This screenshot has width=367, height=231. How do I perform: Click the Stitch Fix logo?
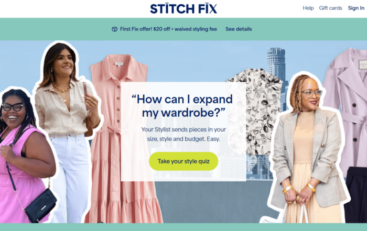183,9
